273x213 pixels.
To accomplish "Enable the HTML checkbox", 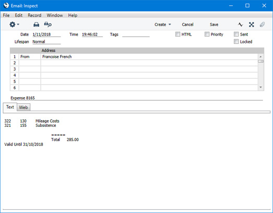I will [x=177, y=34].
